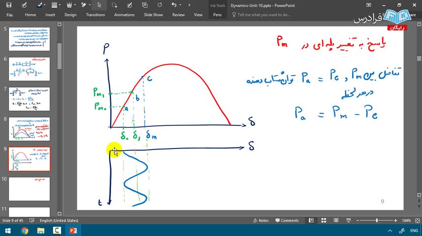
Task: Show hidden system tray icons chevron
Action: pos(390,231)
